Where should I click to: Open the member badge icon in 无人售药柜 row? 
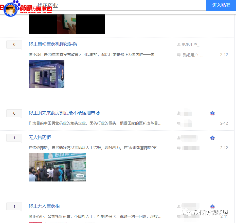pyautogui.click(x=212, y=138)
